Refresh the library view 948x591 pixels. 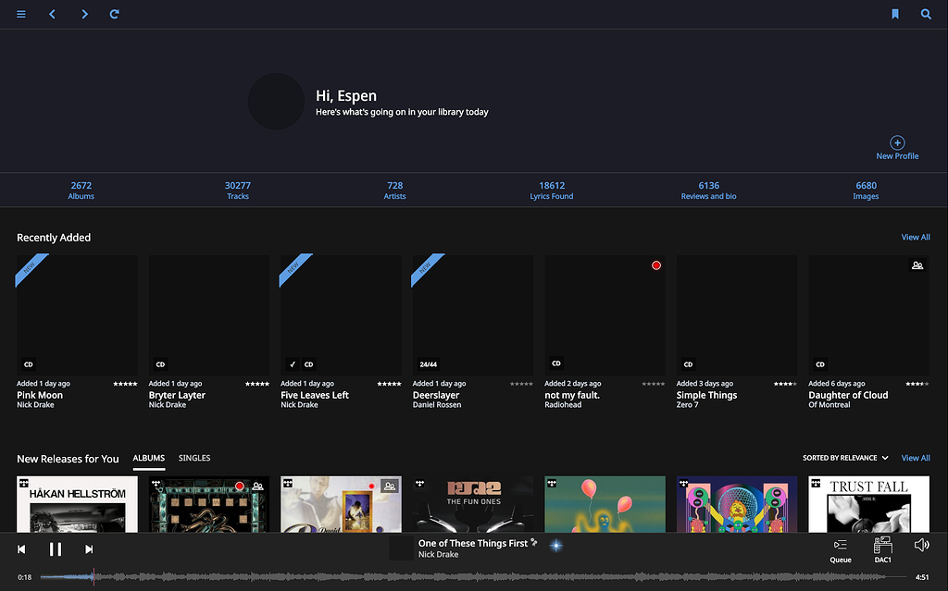click(x=114, y=14)
